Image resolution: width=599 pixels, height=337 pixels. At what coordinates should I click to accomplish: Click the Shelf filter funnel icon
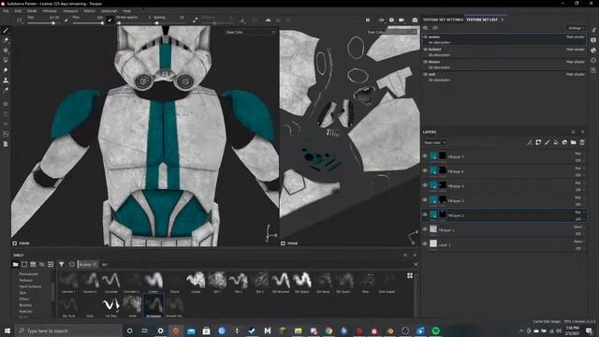[x=62, y=264]
